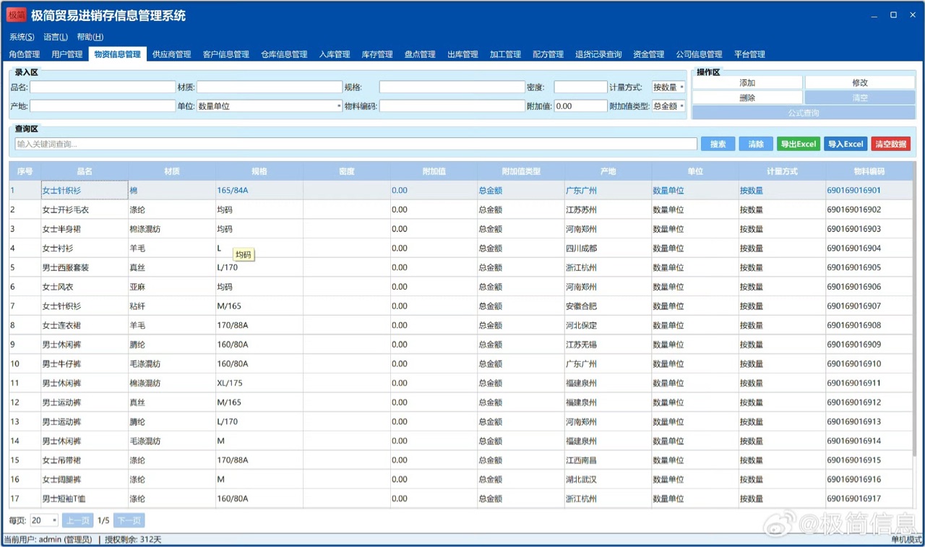
Task: Open the 平台管理 tab
Action: click(x=749, y=54)
